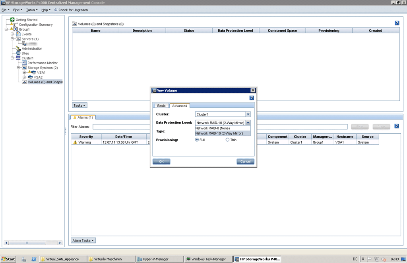
Task: Click the Getting Started green arrow icon
Action: [x=12, y=20]
